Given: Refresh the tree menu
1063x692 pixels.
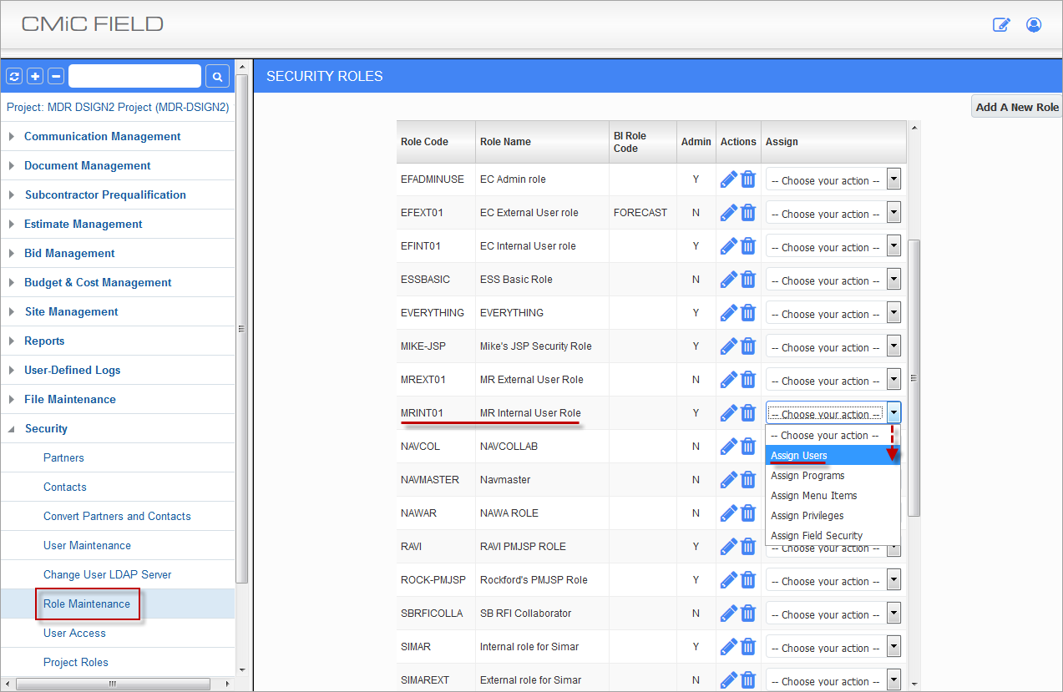Looking at the screenshot, I should pyautogui.click(x=14, y=77).
